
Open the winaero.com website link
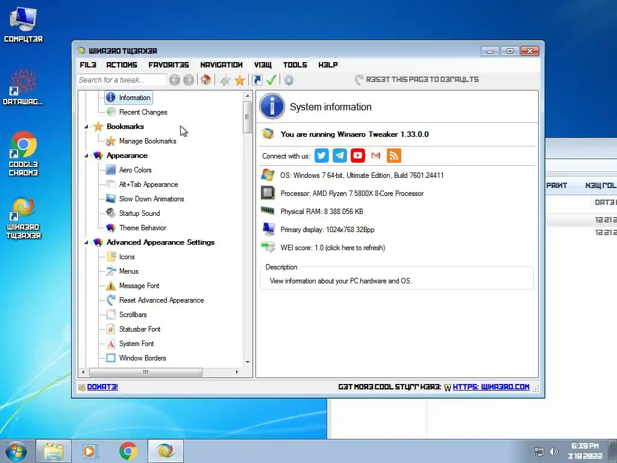click(x=491, y=387)
